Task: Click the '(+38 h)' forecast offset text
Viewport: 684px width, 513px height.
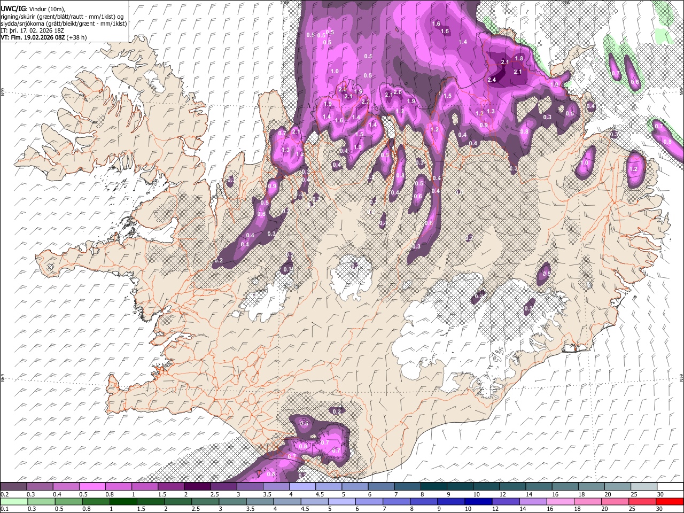Action: [x=77, y=37]
